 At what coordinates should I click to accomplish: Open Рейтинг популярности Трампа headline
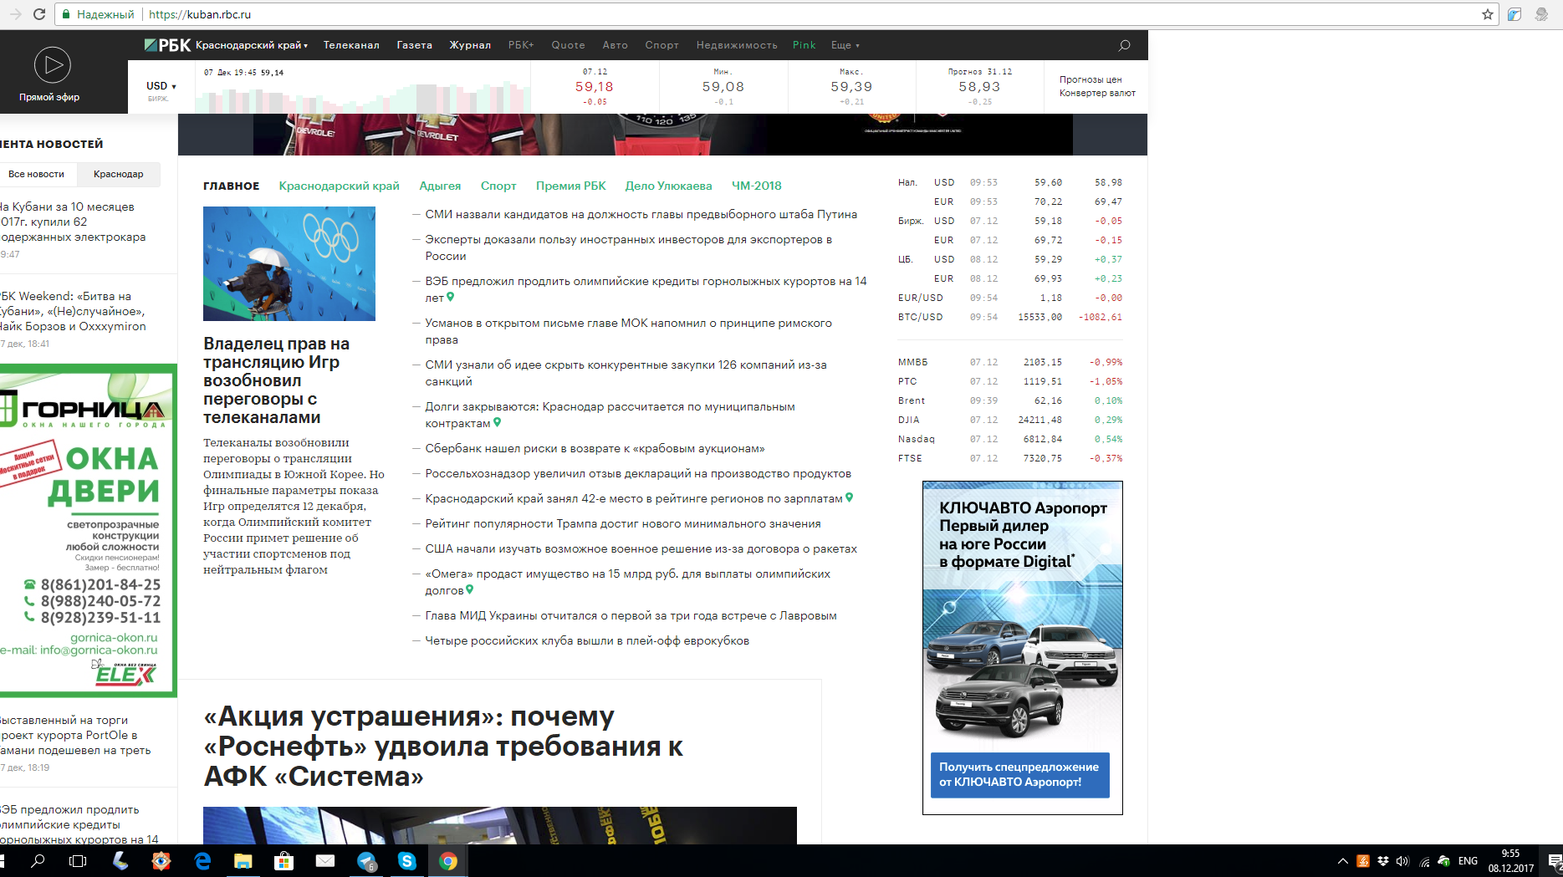[x=622, y=523]
